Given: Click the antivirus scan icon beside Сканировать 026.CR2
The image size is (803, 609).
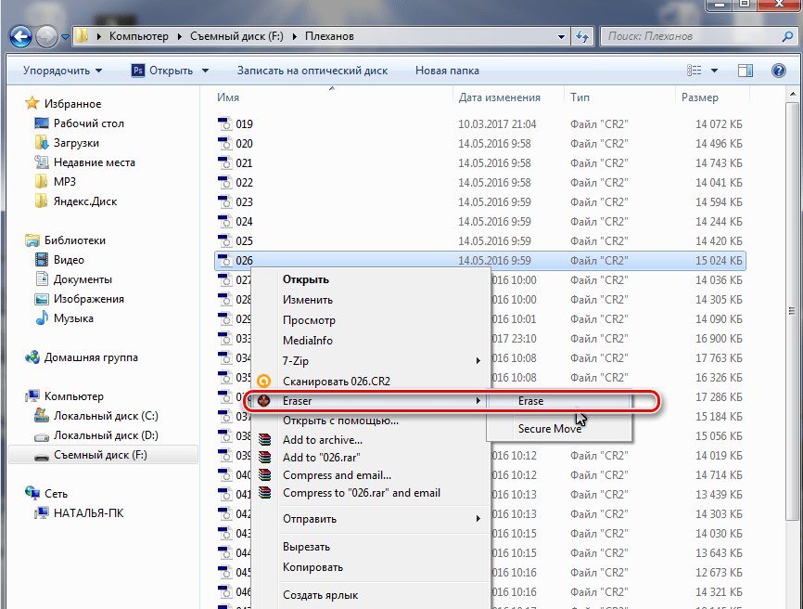Looking at the screenshot, I should pyautogui.click(x=264, y=382).
